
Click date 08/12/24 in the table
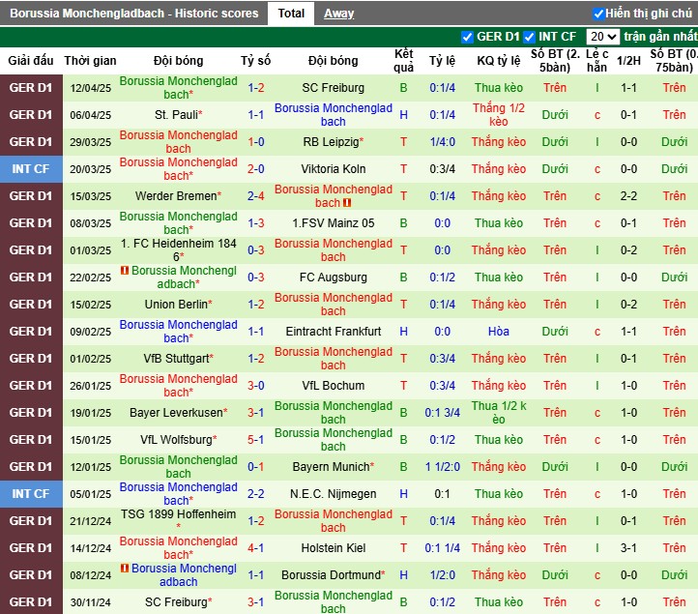(90, 575)
